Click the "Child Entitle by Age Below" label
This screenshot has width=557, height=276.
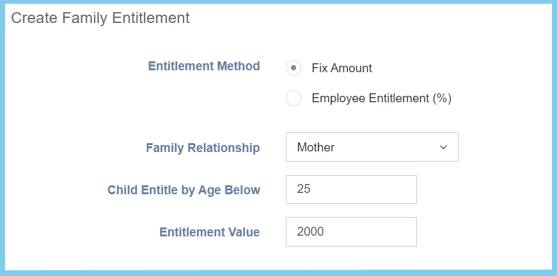click(184, 190)
